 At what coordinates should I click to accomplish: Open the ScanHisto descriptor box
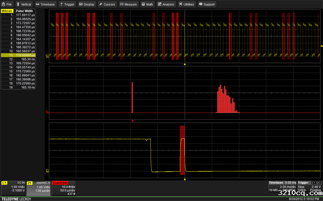click(64, 188)
